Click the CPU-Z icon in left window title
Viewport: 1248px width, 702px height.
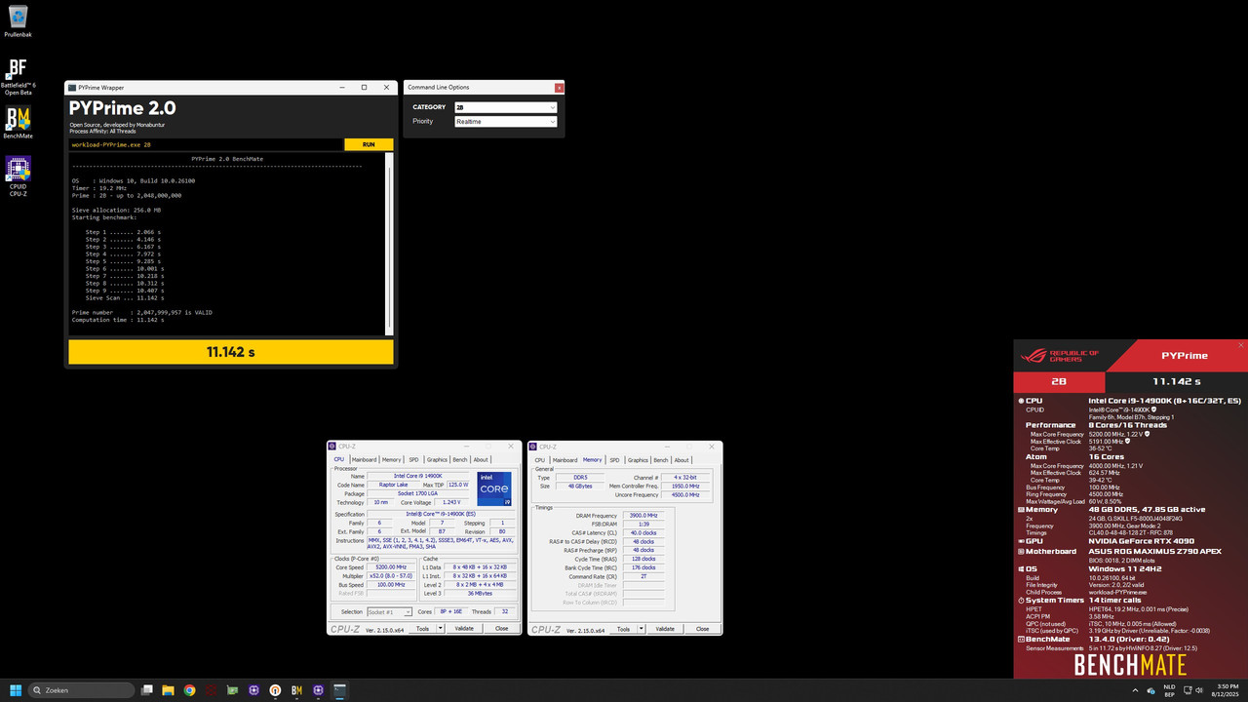(x=331, y=446)
